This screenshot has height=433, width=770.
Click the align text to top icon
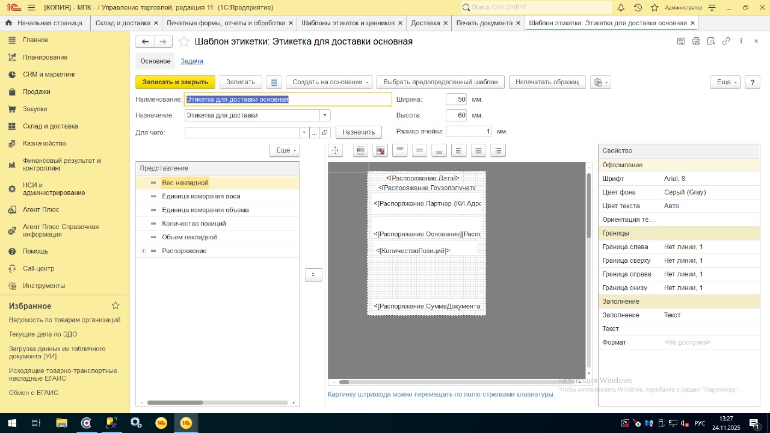click(400, 150)
